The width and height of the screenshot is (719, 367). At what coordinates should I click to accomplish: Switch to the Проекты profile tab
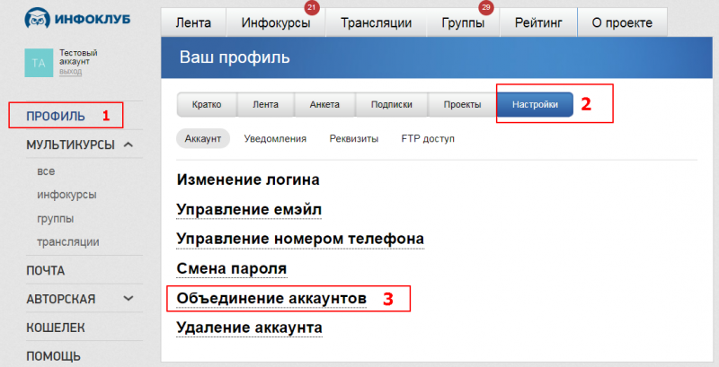point(462,104)
